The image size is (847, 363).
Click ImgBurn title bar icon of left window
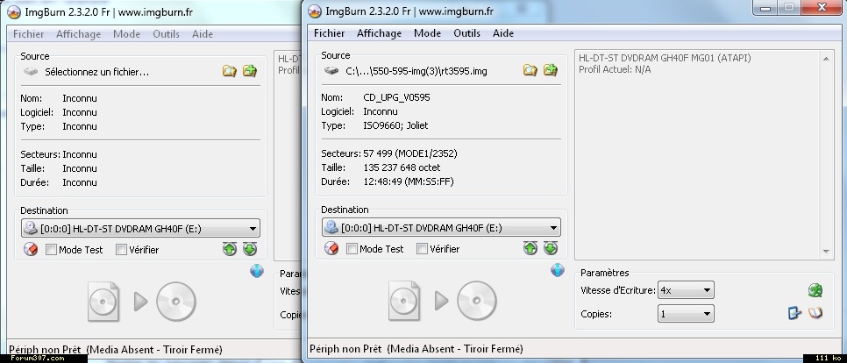click(x=14, y=12)
